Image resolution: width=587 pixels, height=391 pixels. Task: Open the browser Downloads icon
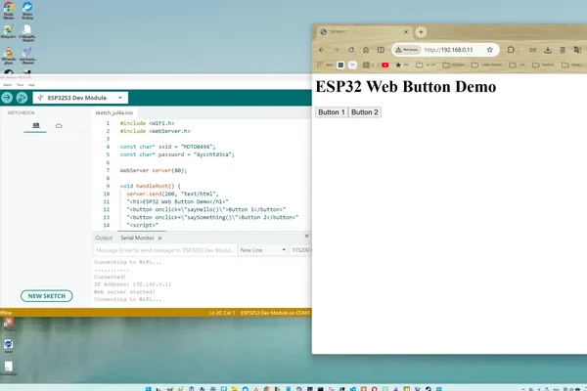[x=547, y=50]
